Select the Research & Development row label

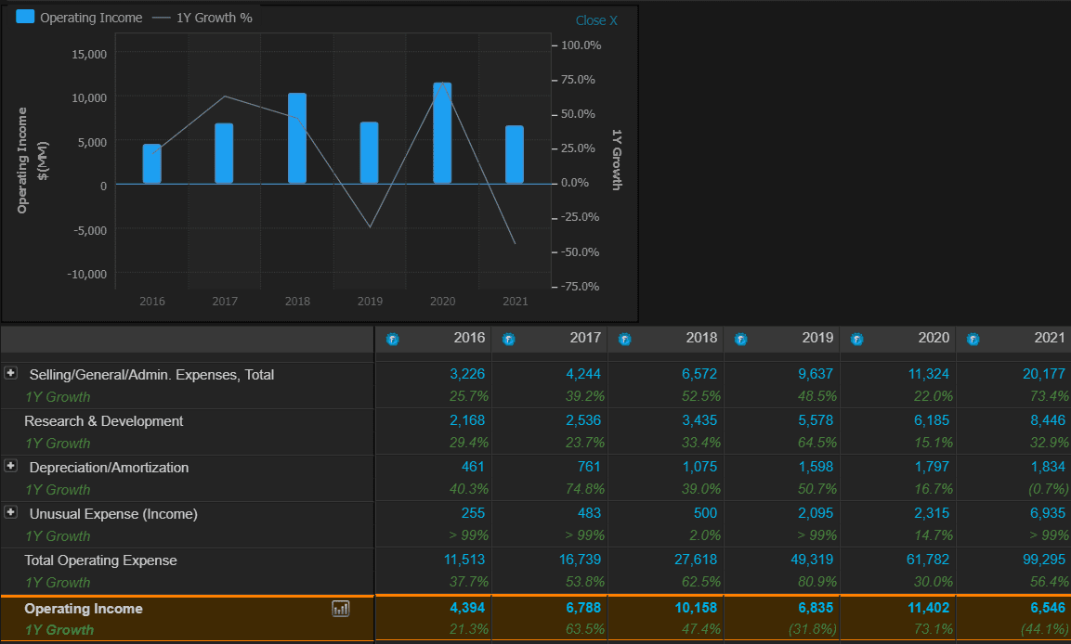(104, 421)
